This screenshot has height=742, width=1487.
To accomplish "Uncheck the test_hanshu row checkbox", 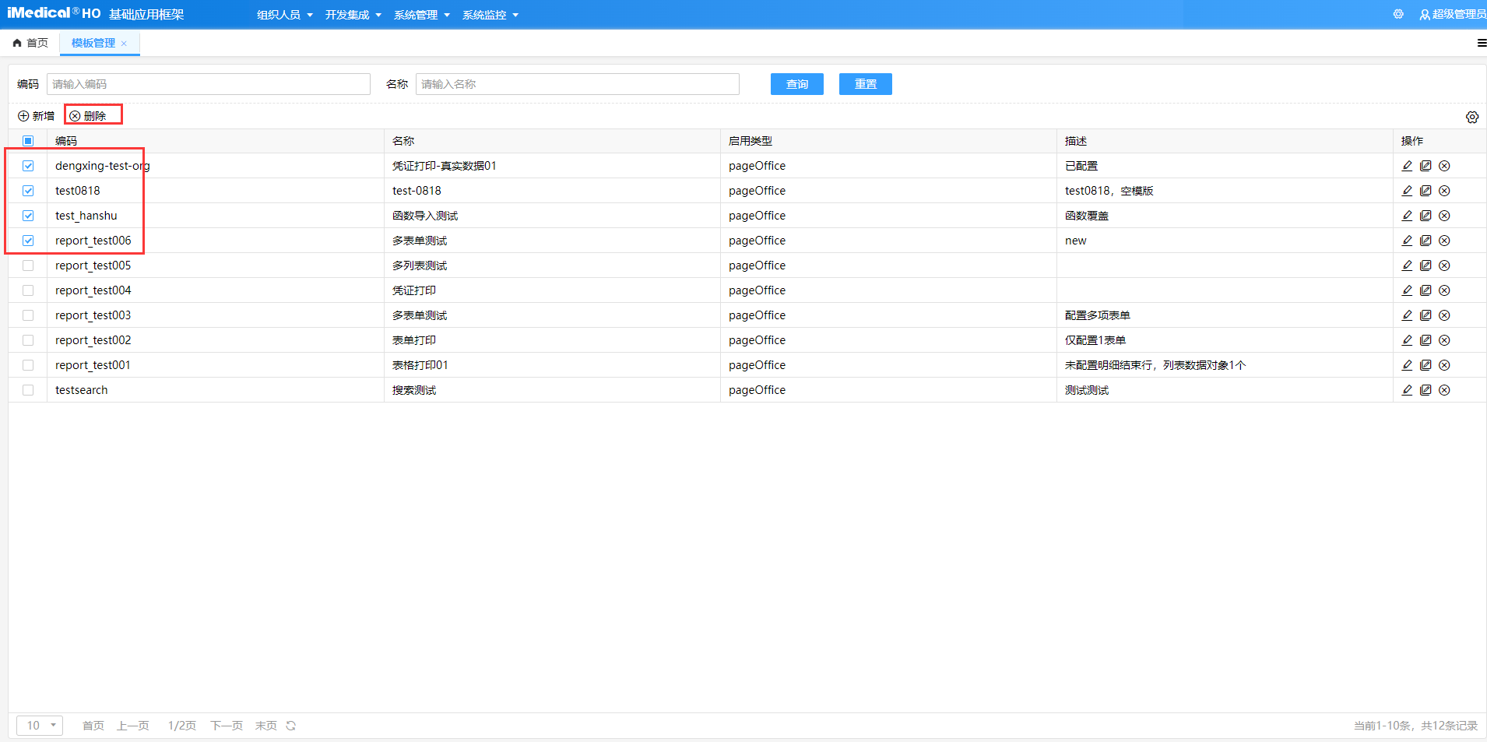I will tap(28, 216).
